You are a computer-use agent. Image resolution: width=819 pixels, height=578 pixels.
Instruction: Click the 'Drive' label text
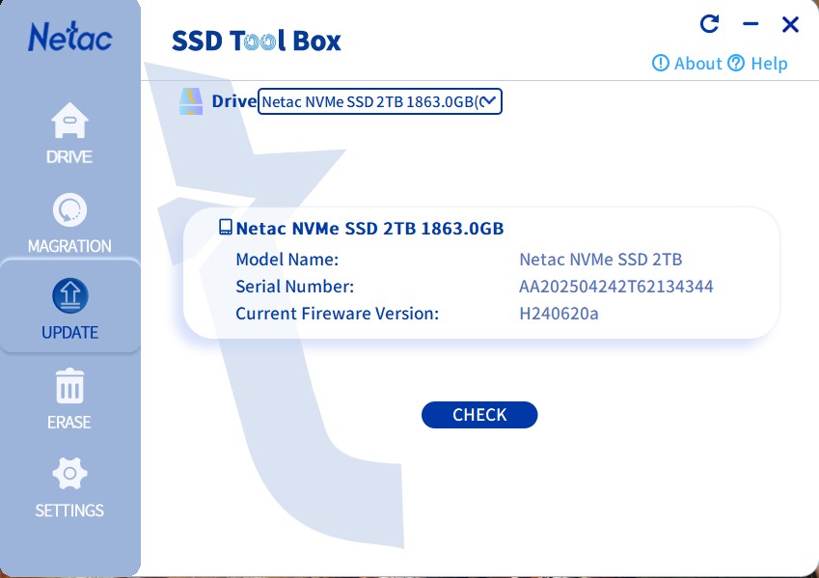coord(234,101)
